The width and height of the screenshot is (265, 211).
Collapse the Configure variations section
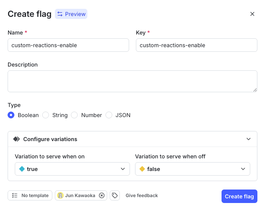click(249, 139)
